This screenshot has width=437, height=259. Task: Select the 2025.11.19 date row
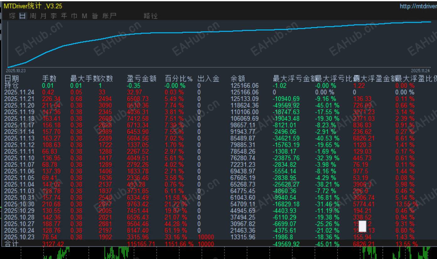19,112
